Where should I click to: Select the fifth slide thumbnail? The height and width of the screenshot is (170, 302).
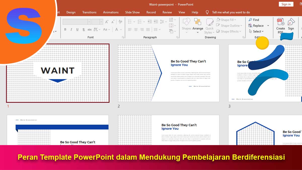168,130
